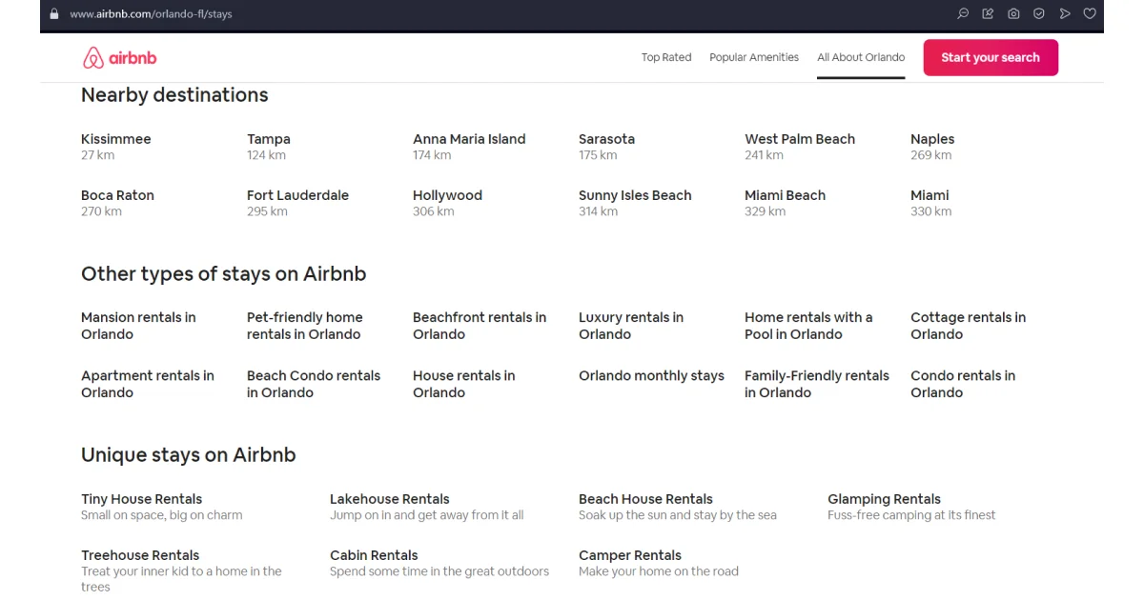Open Sarasota destination link

click(606, 147)
